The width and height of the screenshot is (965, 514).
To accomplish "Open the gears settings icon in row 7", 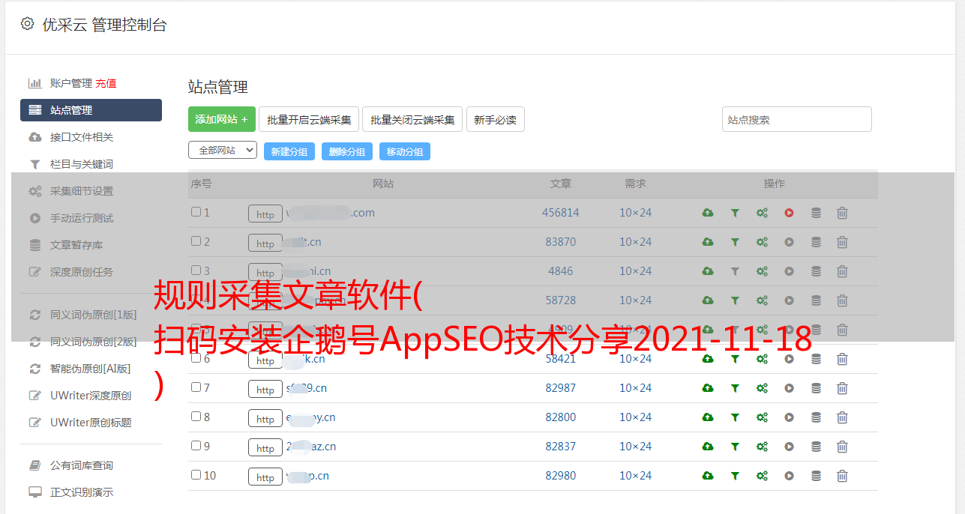I will pyautogui.click(x=762, y=388).
